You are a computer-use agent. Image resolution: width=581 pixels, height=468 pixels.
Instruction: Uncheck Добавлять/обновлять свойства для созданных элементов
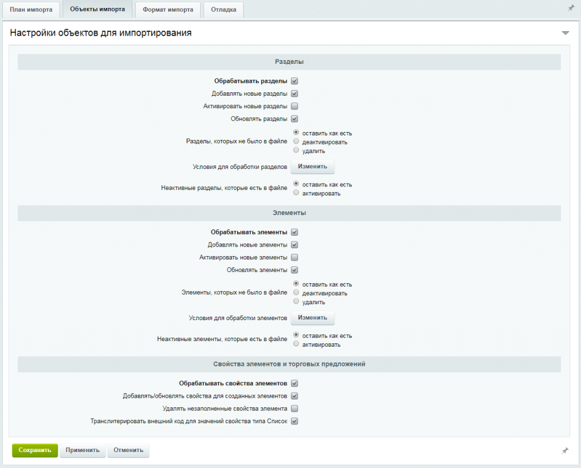(294, 396)
